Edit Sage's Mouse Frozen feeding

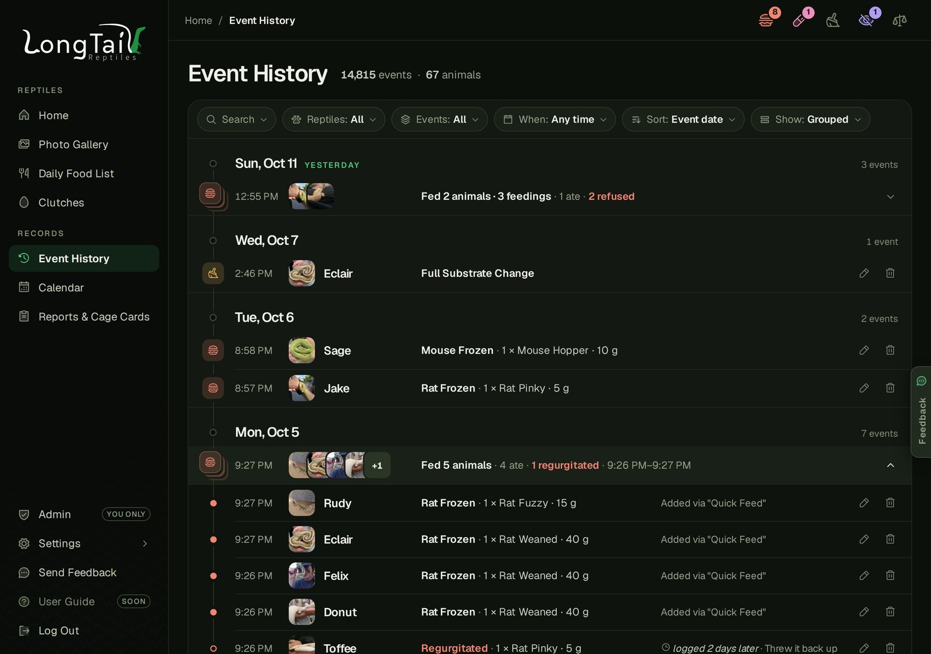(x=864, y=350)
